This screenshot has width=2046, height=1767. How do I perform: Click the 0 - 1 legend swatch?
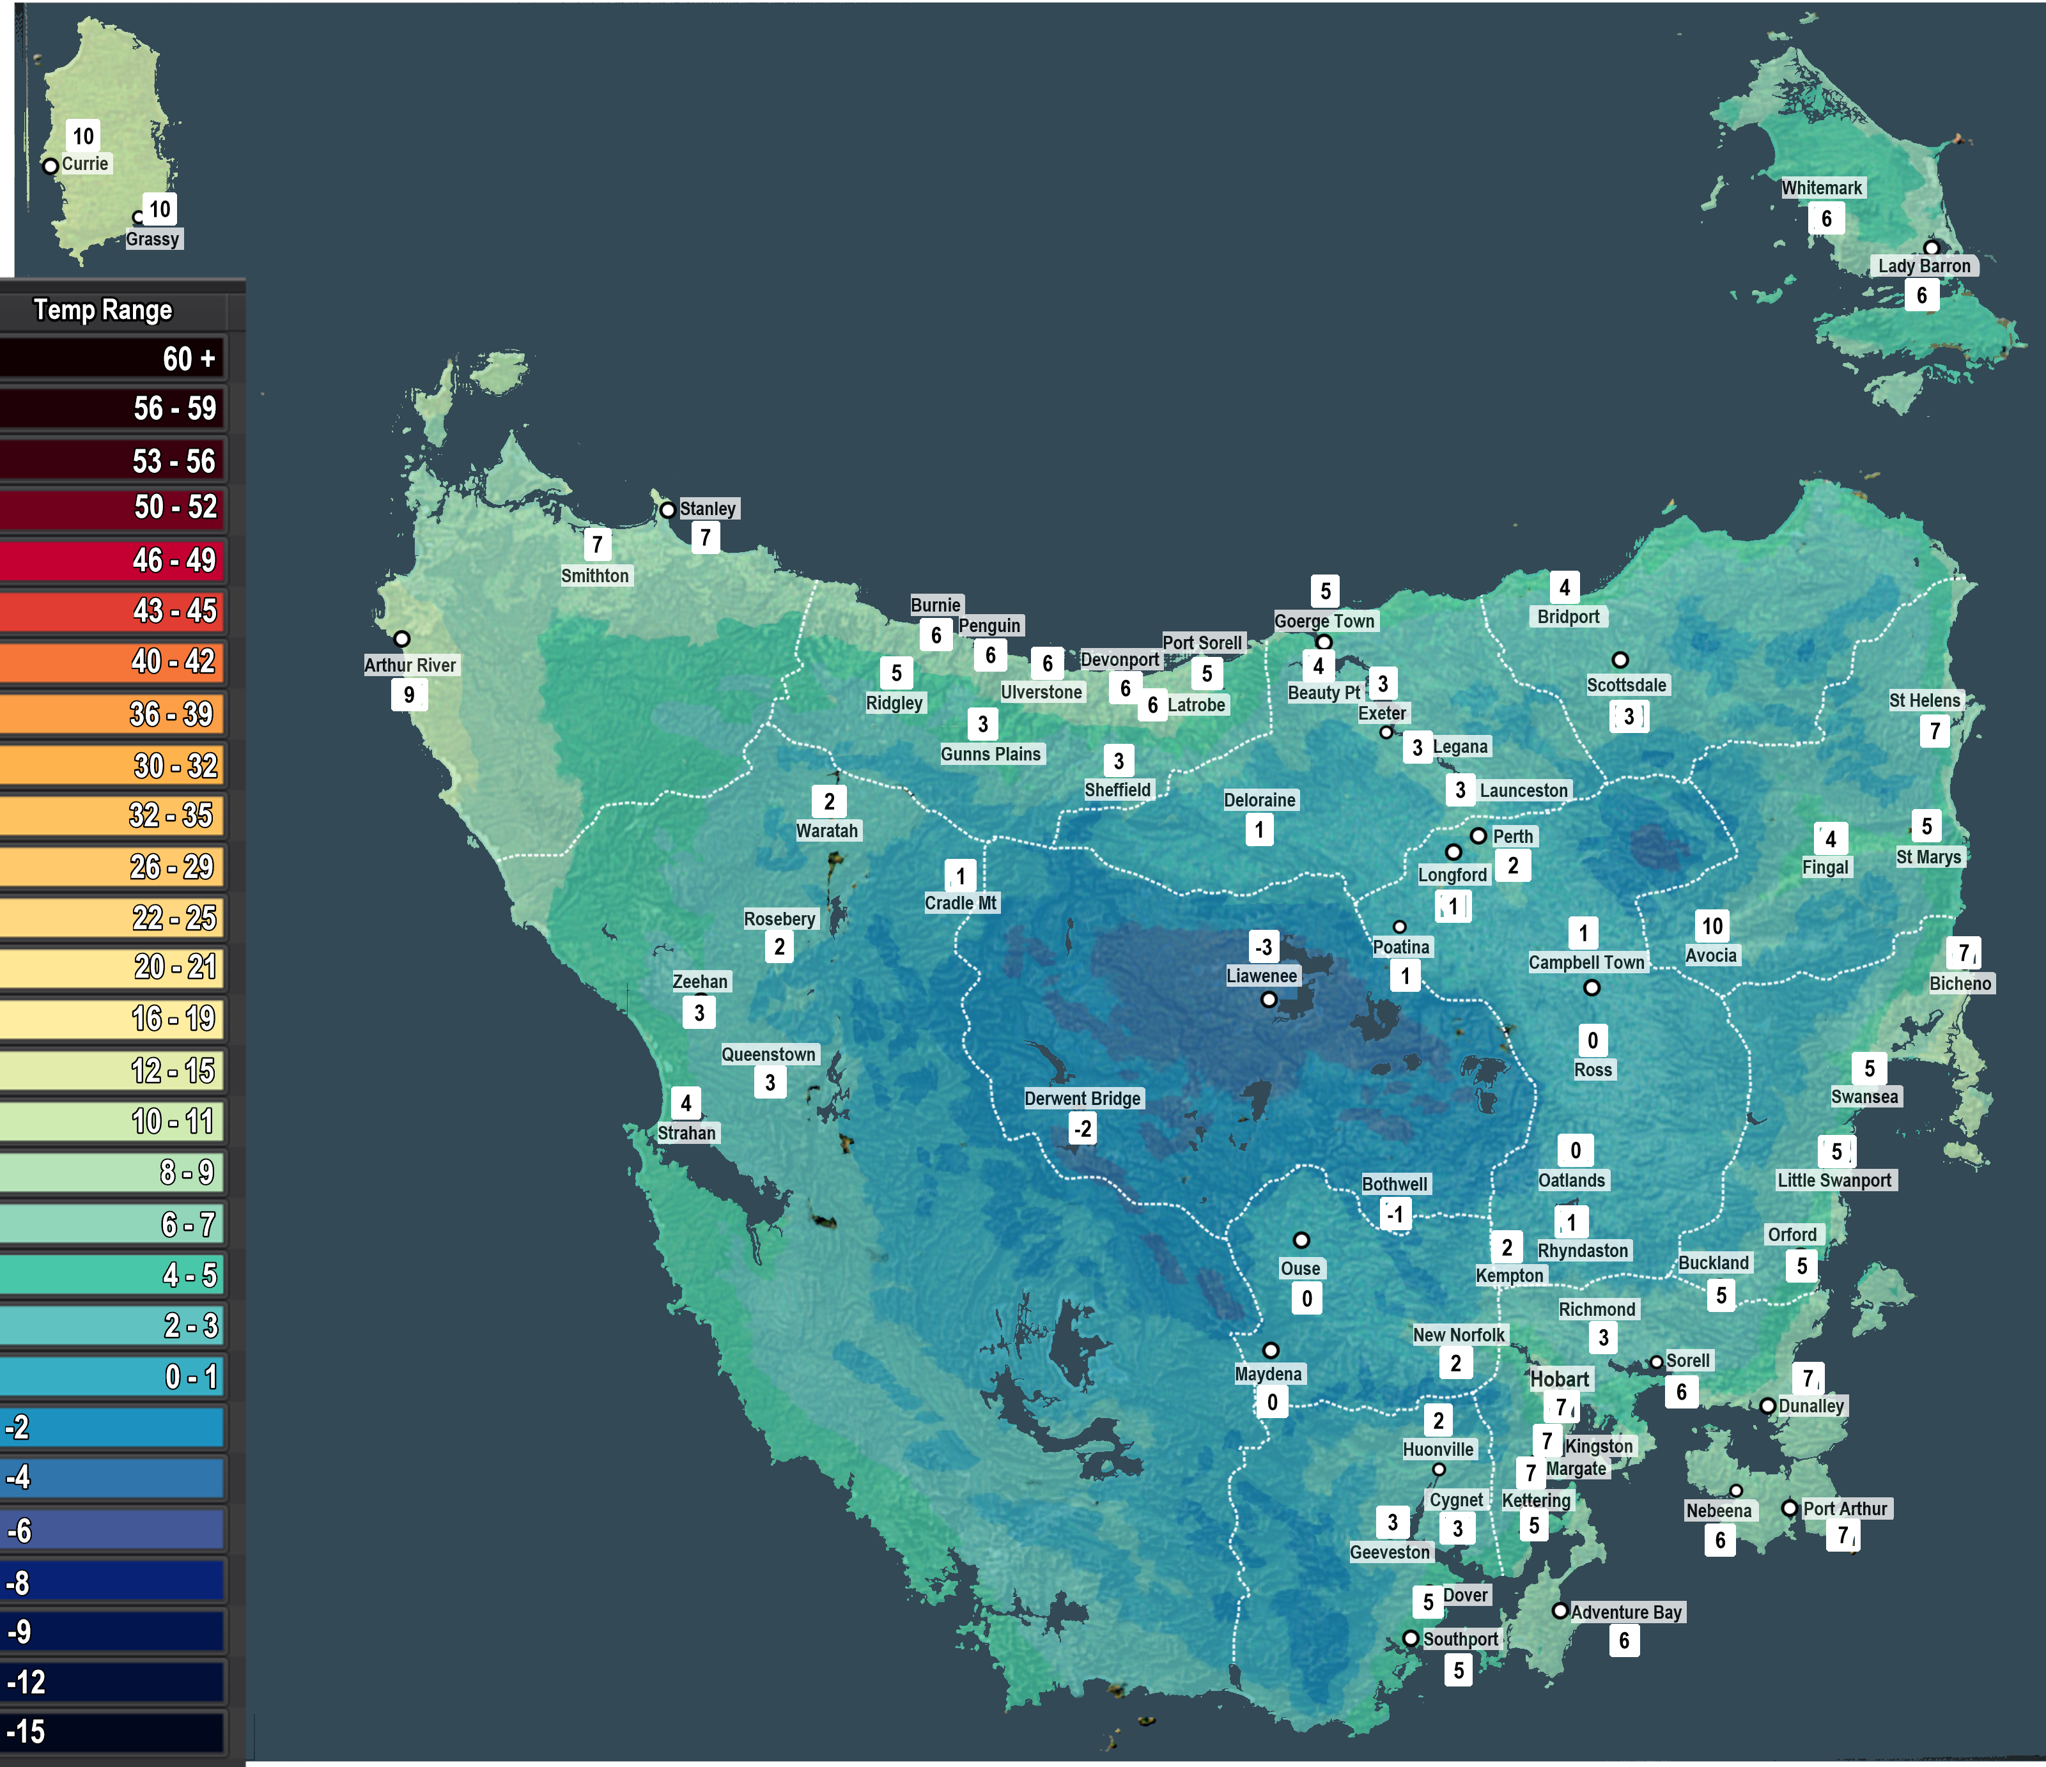point(112,1376)
